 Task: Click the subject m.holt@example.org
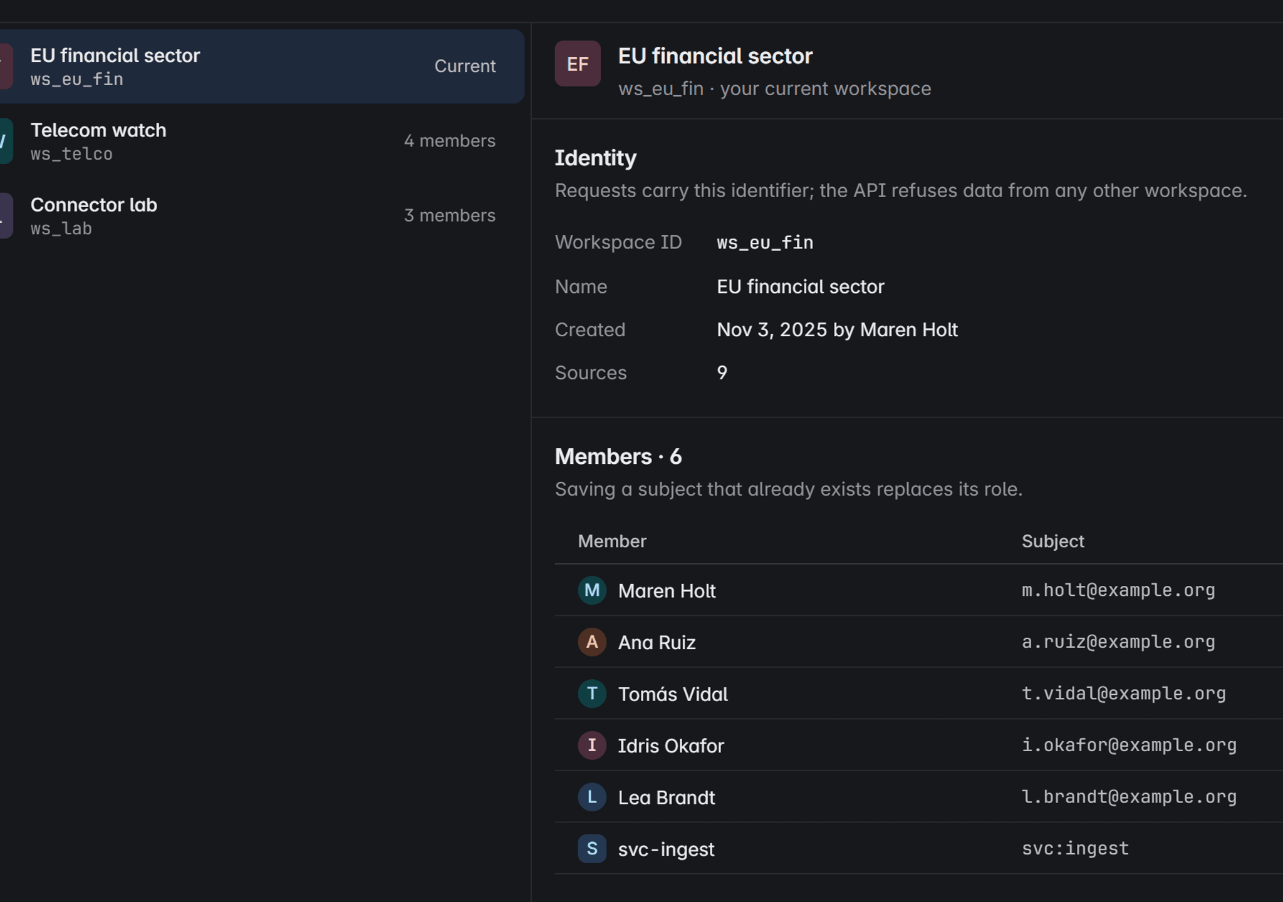pyautogui.click(x=1118, y=590)
